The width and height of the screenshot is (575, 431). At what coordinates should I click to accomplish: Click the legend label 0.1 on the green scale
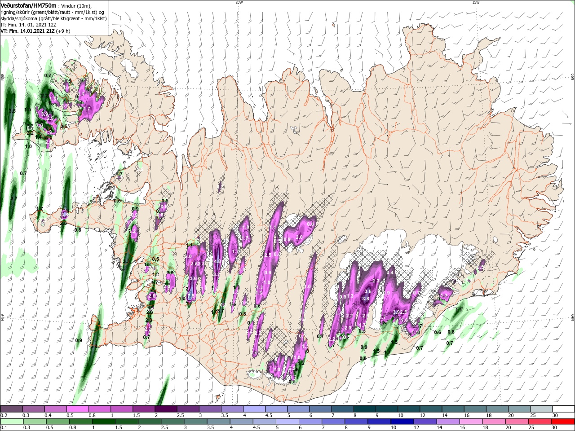point(4,428)
